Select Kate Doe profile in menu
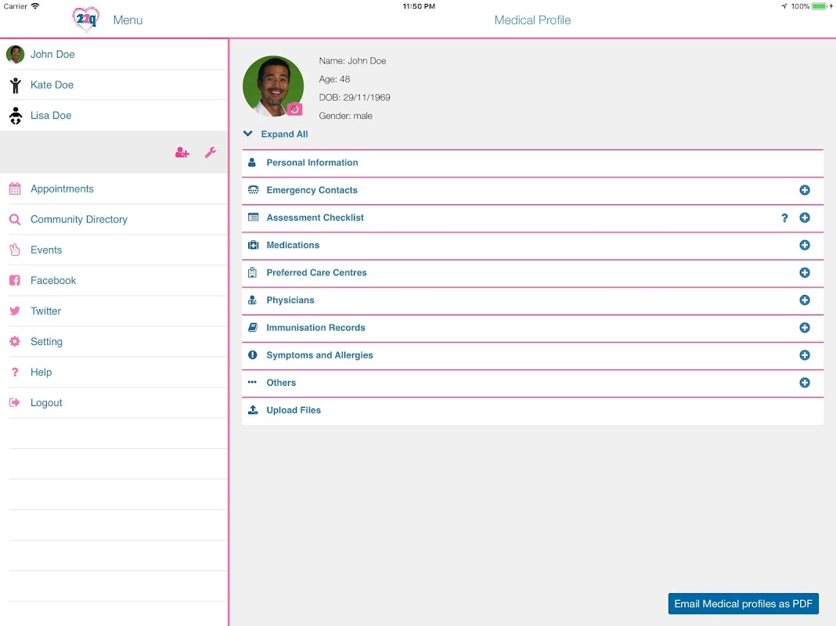Image resolution: width=836 pixels, height=626 pixels. [114, 85]
